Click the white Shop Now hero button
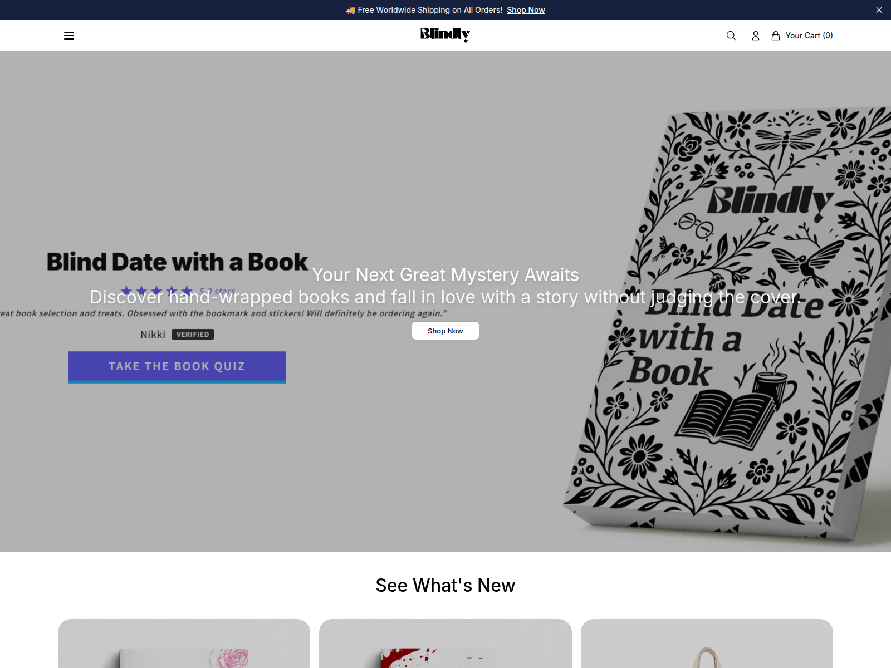 pos(445,331)
